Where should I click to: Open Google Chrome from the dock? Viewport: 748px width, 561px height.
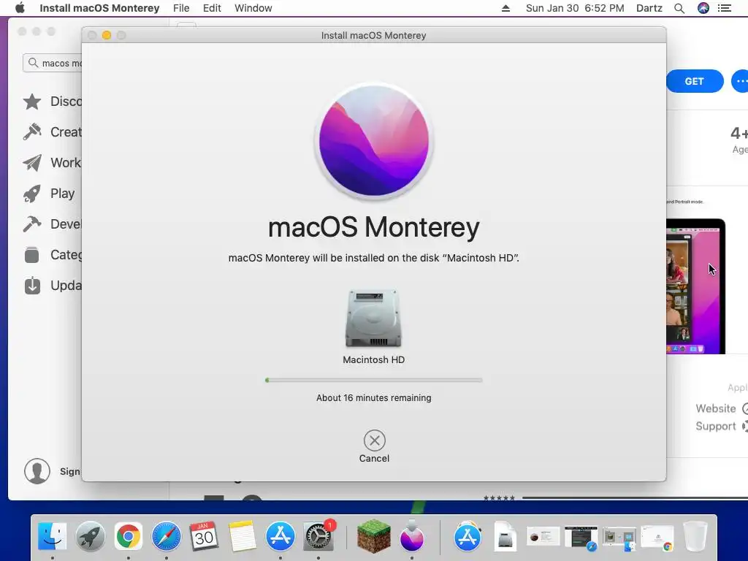[128, 537]
